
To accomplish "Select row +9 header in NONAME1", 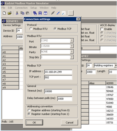I will pos(10,88).
